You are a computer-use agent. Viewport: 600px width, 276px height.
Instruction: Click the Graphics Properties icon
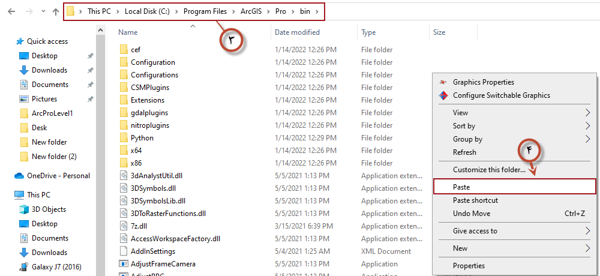coord(443,82)
